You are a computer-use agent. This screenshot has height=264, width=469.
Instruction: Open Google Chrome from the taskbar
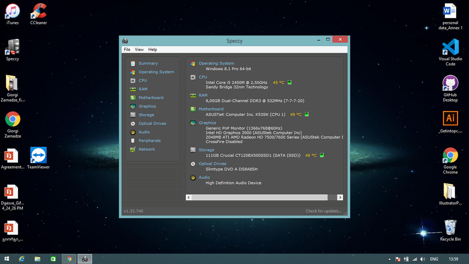coord(69,259)
